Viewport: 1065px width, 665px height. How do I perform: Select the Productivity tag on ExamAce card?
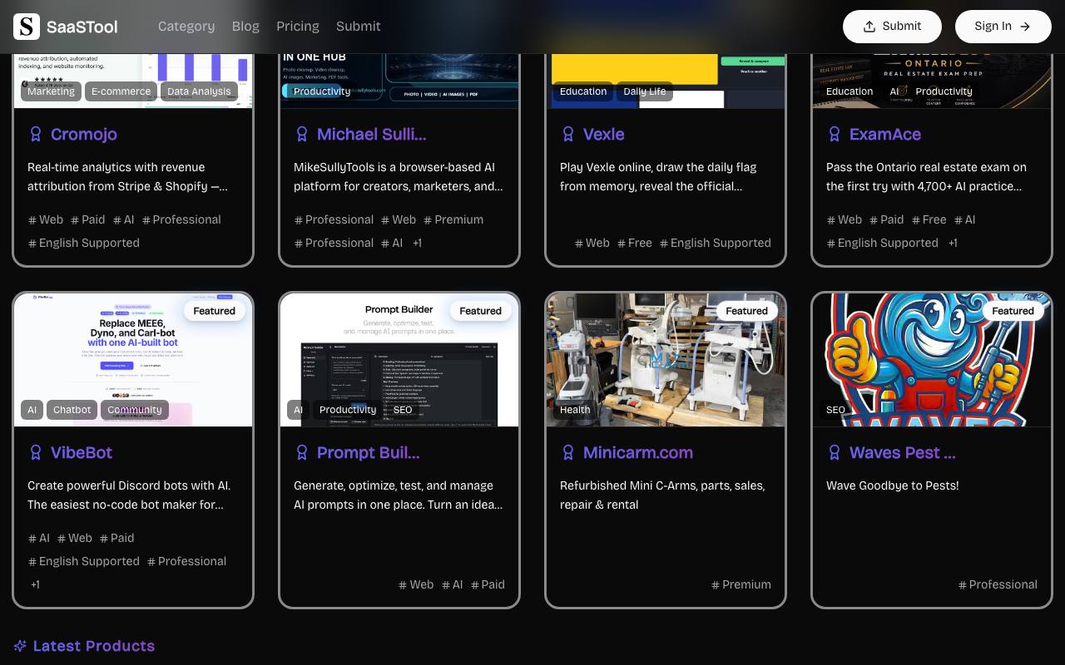pos(944,91)
